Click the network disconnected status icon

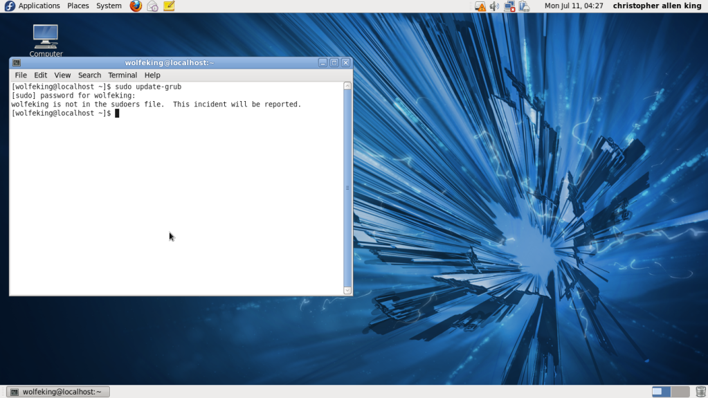[509, 6]
